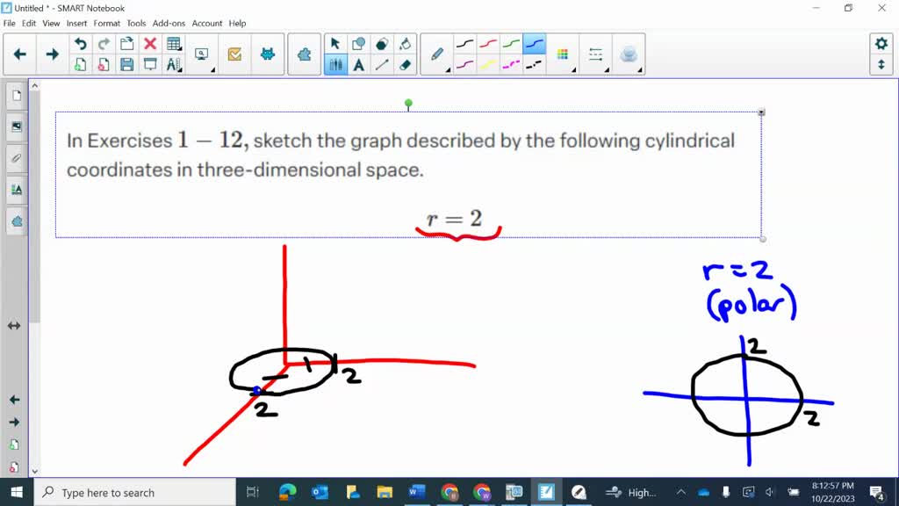899x506 pixels.
Task: Choose the purple pen style
Action: 465,65
